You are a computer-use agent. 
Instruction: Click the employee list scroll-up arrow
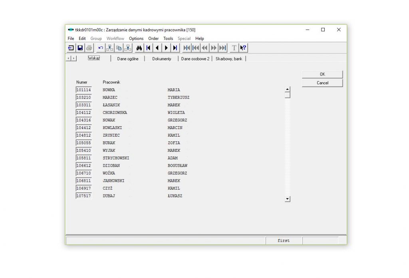click(x=288, y=89)
